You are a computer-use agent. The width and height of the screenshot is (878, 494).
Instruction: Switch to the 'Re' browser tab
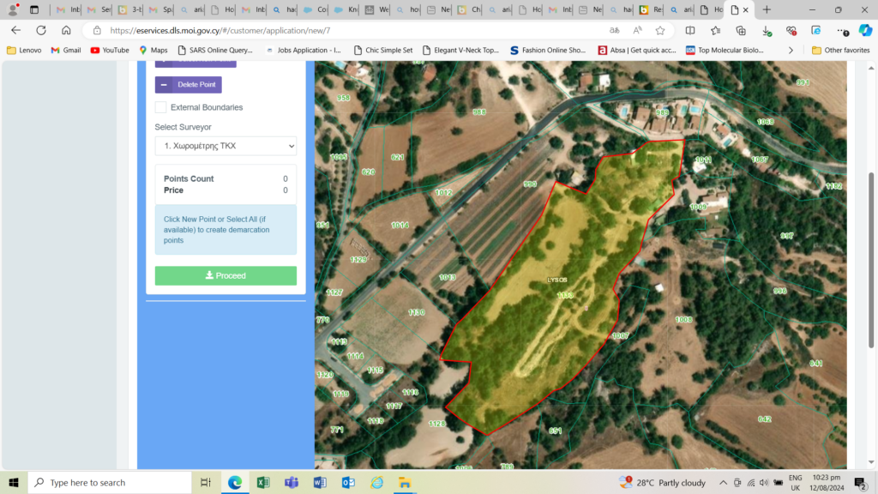click(x=650, y=9)
